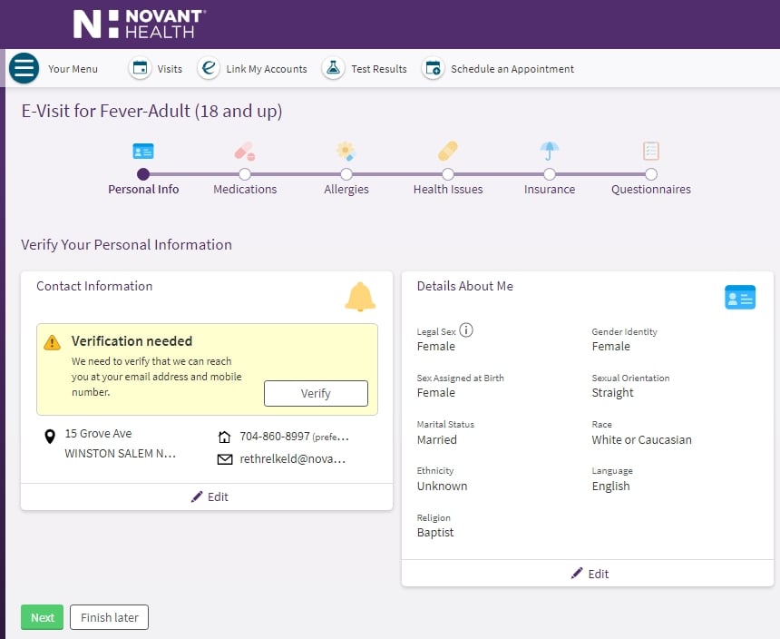This screenshot has height=639, width=780.
Task: Click the Medications pills icon in the tracker
Action: [x=244, y=152]
